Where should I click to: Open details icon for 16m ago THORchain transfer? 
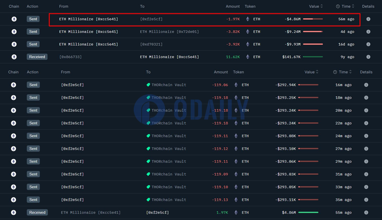(366, 85)
